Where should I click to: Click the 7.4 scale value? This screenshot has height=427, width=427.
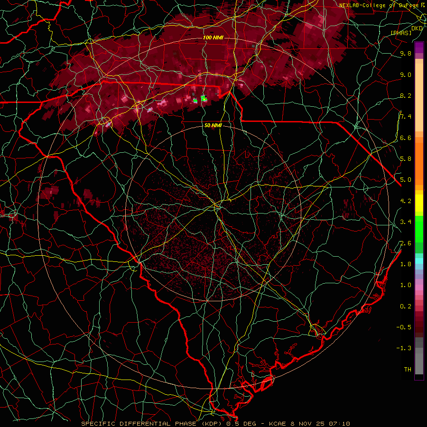[x=406, y=117]
